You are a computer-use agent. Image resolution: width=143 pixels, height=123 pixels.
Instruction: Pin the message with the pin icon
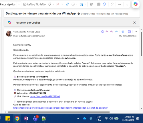[x=67, y=4]
